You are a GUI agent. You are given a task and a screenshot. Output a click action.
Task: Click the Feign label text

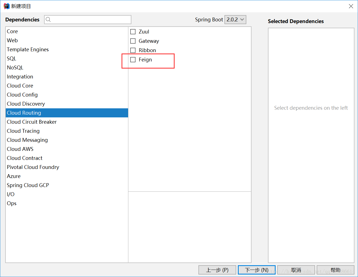pyautogui.click(x=145, y=60)
